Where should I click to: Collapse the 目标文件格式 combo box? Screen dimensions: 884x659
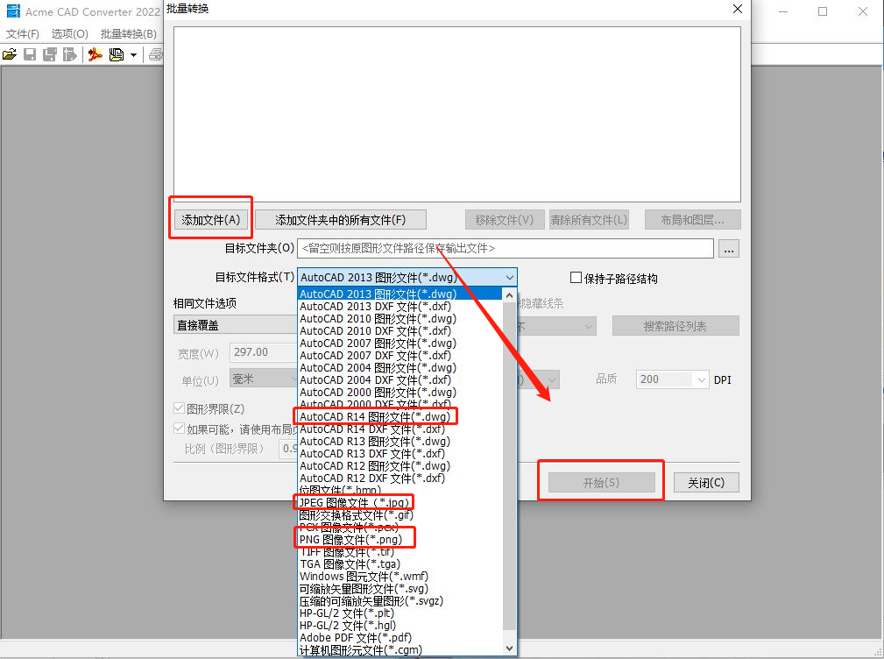pos(509,277)
